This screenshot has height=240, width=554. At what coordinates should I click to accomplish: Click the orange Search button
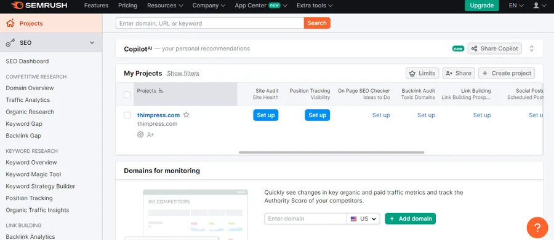coord(317,23)
